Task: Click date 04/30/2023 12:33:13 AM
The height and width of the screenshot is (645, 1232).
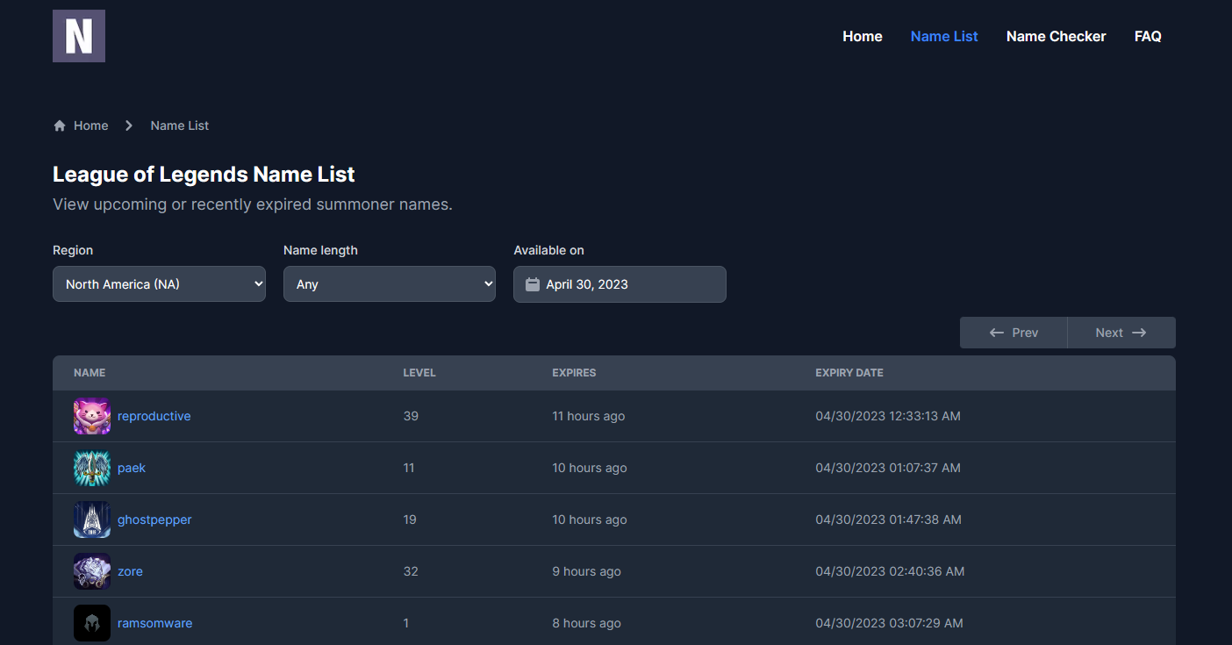Action: (888, 416)
